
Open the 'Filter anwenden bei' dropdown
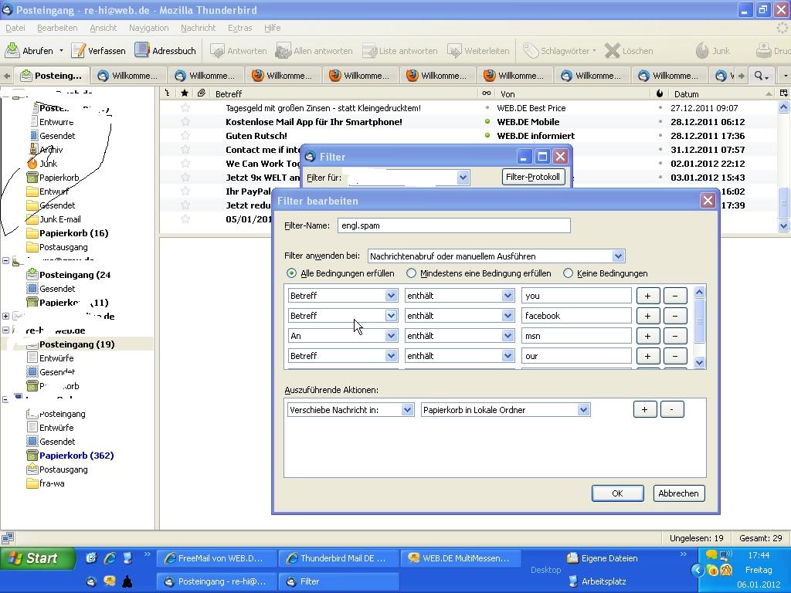(x=496, y=256)
